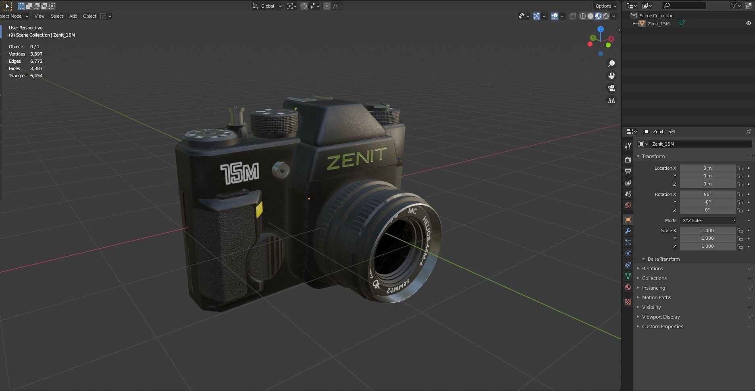Expand the Collections panel
Viewport: 755px width, 391px height.
638,278
